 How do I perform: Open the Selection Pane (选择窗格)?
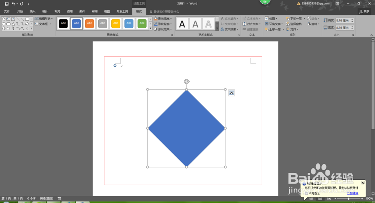[x=294, y=24]
